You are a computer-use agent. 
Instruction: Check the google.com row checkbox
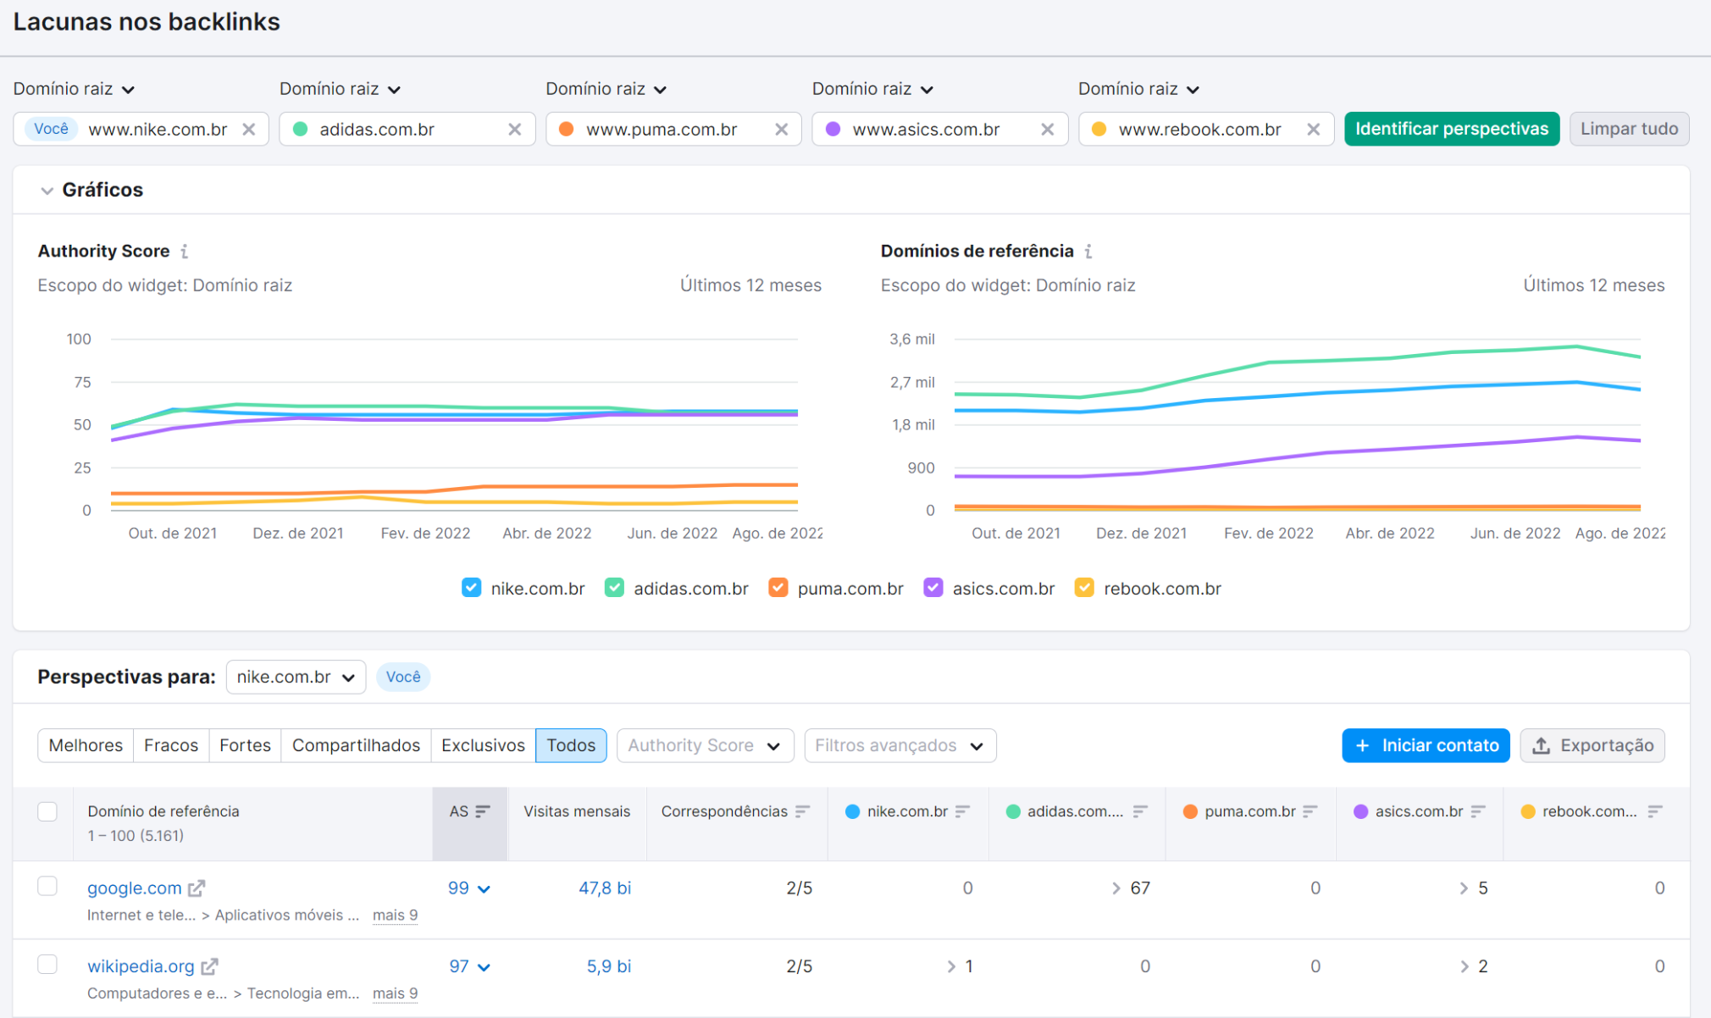click(x=47, y=887)
